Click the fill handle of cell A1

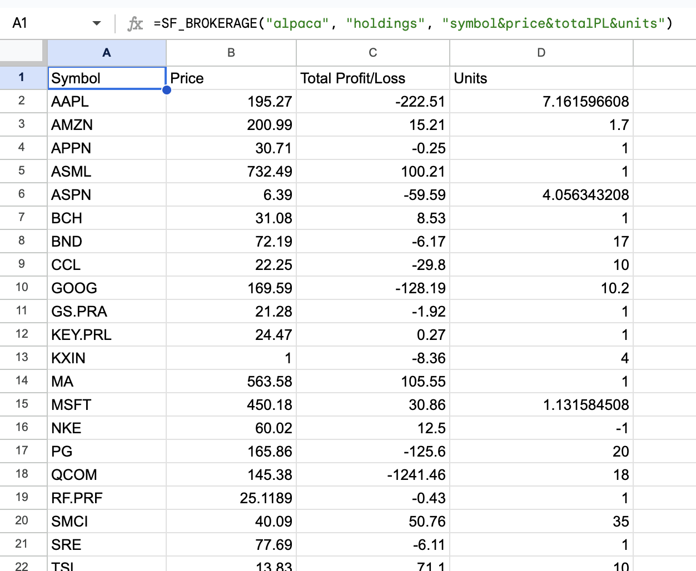[x=166, y=90]
